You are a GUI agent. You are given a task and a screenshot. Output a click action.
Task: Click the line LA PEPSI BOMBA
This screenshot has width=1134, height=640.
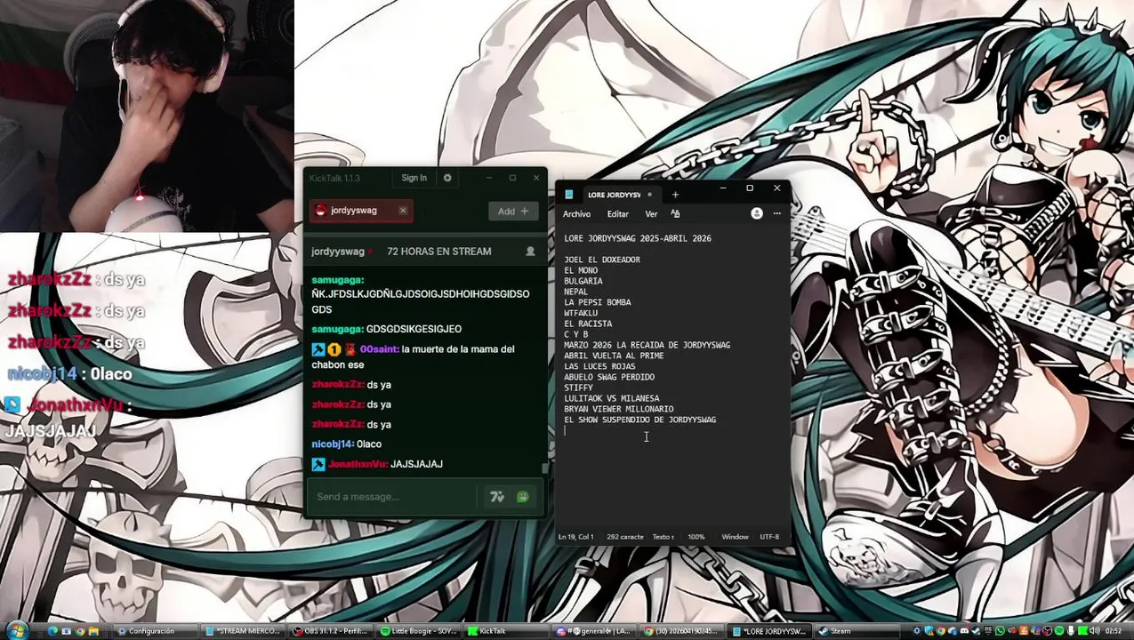(x=598, y=302)
